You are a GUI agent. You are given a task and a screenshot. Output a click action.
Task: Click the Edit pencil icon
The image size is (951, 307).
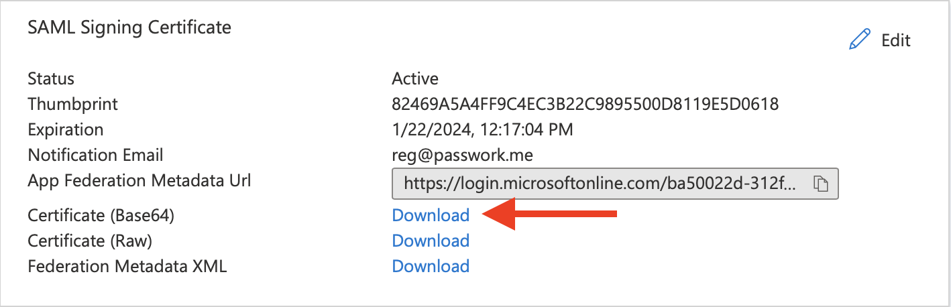[859, 40]
